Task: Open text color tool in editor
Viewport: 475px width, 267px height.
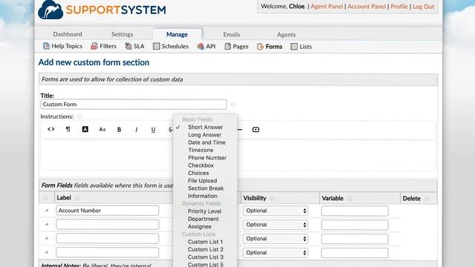Action: 85,129
